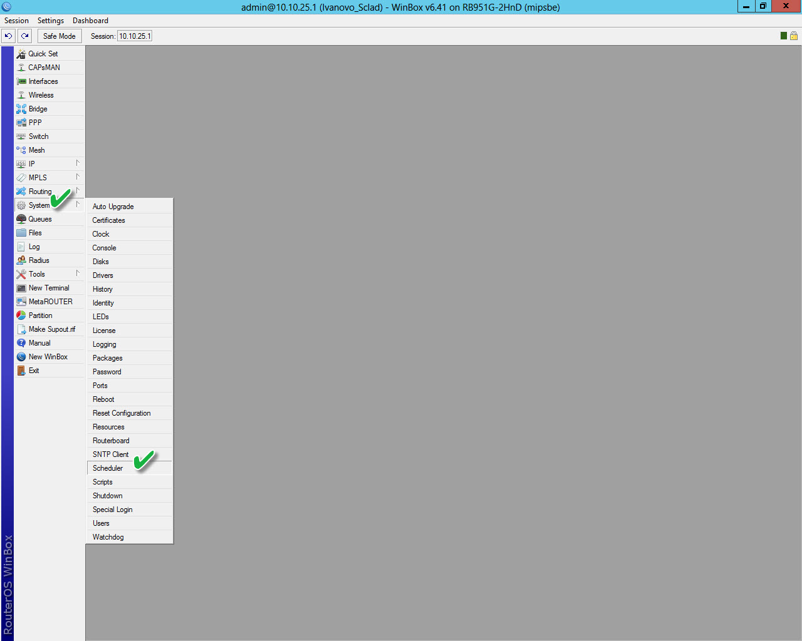Click the System gear icon
The width and height of the screenshot is (802, 641).
pos(21,205)
